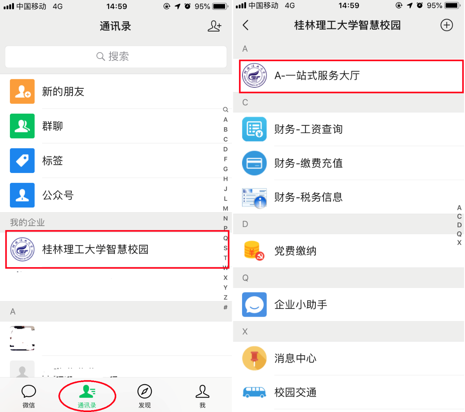Viewport: 465px width, 412px height.
Task: Switch to the 我 profile tab
Action: pyautogui.click(x=202, y=396)
